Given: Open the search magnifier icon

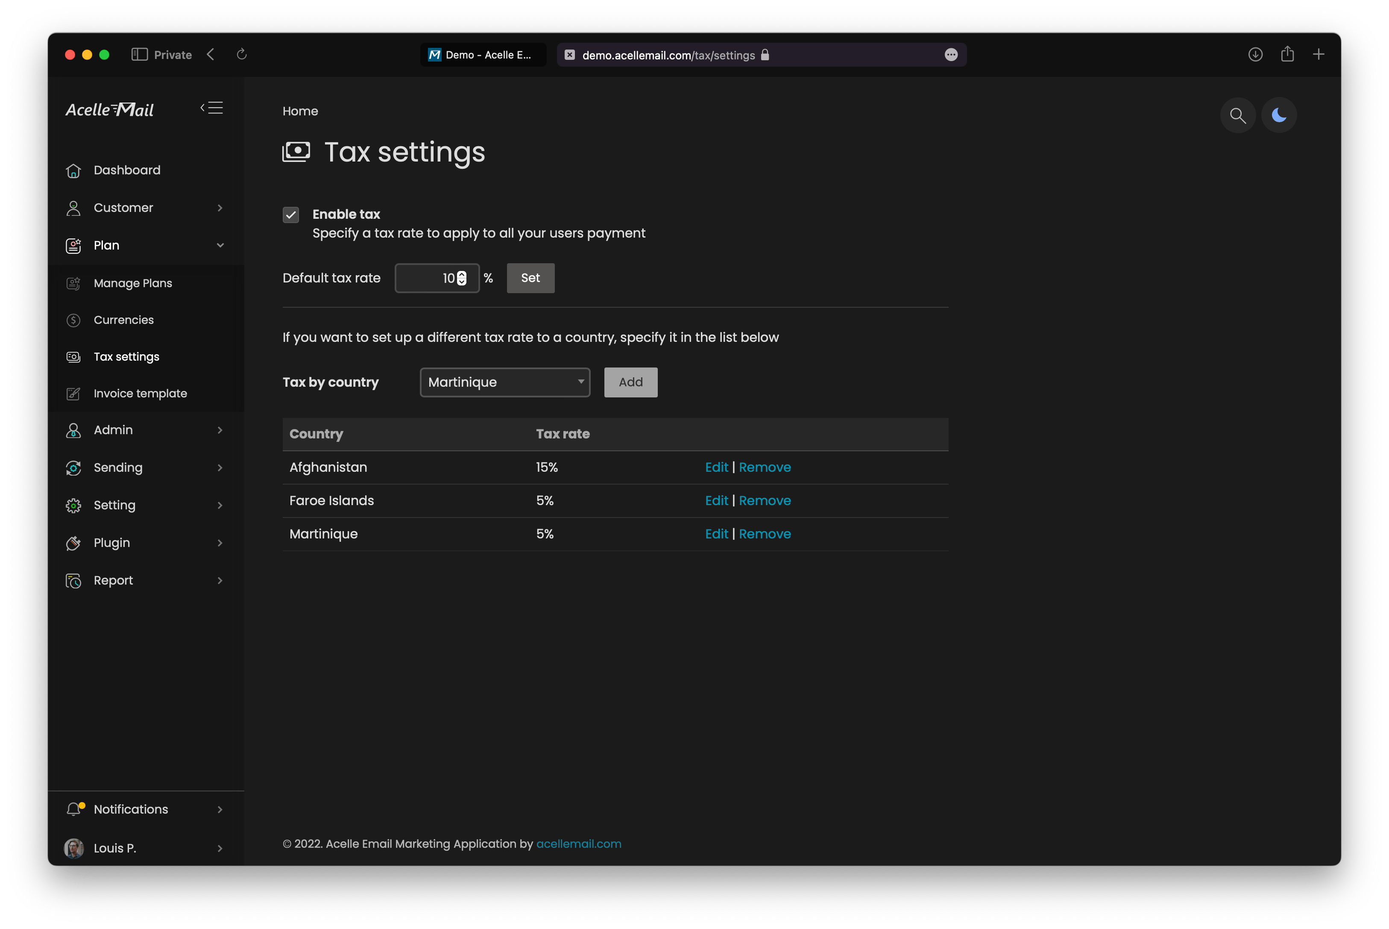Looking at the screenshot, I should point(1237,115).
